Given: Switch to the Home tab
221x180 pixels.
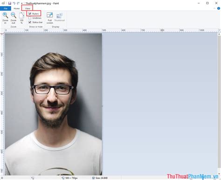Looking at the screenshot, I should pyautogui.click(x=17, y=8).
